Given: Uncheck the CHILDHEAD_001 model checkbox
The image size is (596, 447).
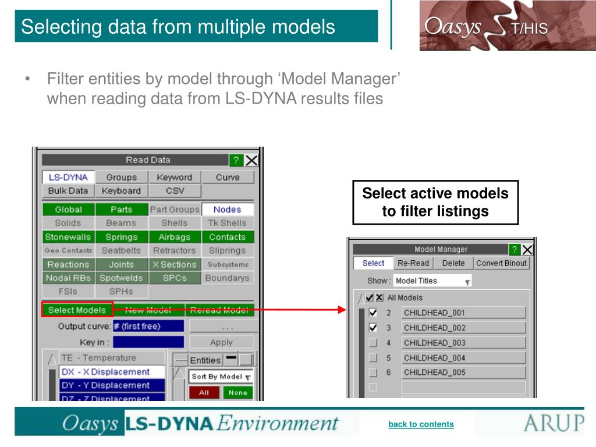Looking at the screenshot, I should 373,313.
